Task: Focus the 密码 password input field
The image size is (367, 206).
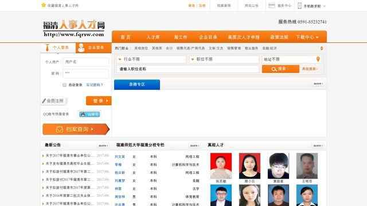Action: pyautogui.click(x=85, y=73)
